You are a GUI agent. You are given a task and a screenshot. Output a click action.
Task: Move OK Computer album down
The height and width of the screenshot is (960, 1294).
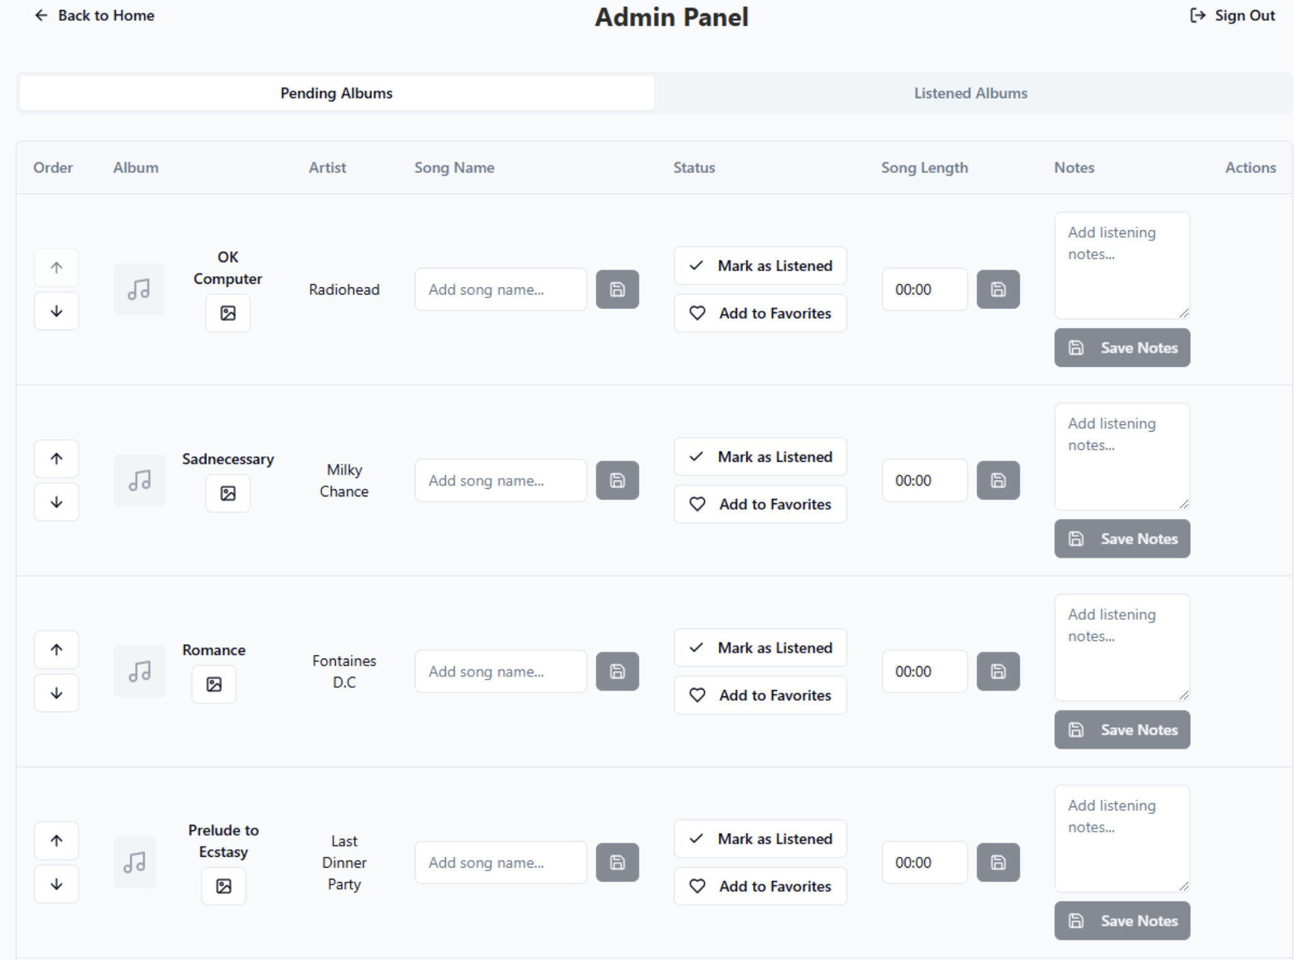click(56, 311)
